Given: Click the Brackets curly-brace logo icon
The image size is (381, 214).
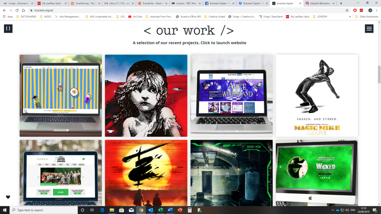Looking at the screenshot, I should [x=8, y=29].
